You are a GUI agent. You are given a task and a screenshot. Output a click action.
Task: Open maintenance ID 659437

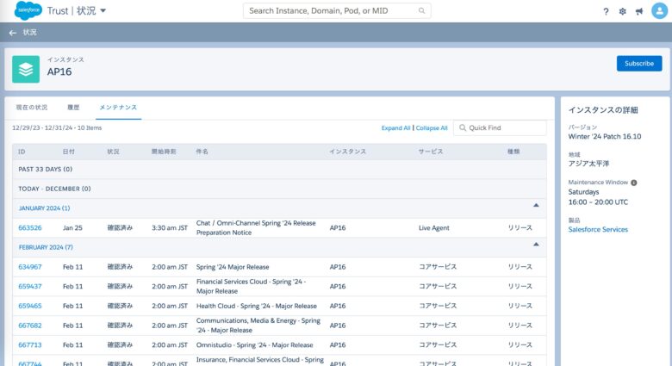30,286
